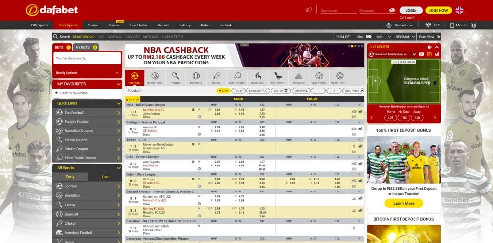Image resolution: width=493 pixels, height=243 pixels.
Task: Select the Ice Hockey sport icon
Action: tap(278, 77)
